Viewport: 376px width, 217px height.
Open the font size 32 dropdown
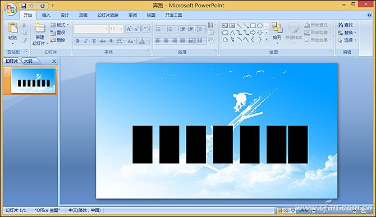(121, 29)
